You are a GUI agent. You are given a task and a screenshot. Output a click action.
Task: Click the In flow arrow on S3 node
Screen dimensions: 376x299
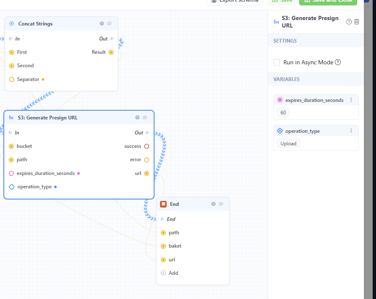[x=10, y=133]
